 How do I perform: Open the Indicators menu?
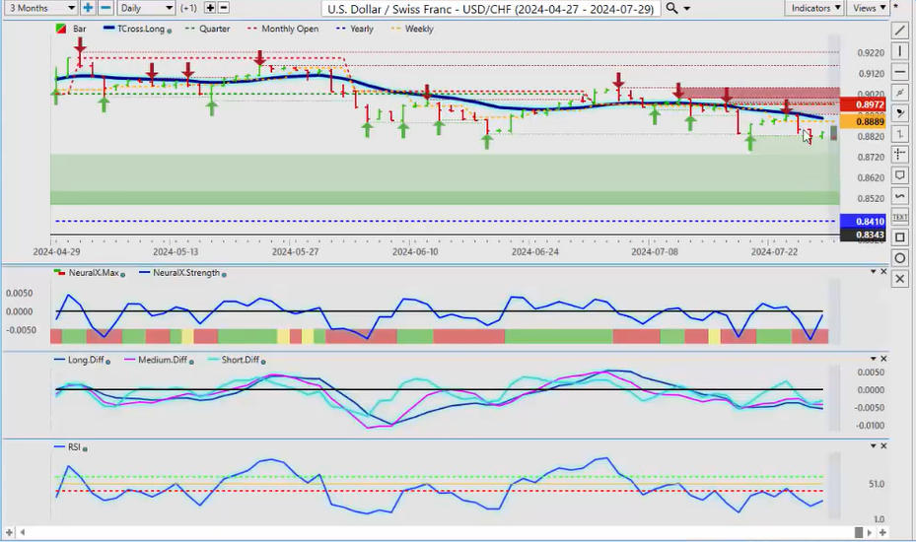[816, 8]
